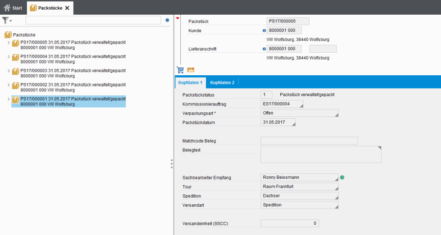Open the Spedition dropdown showing Dachser

(x=299, y=195)
